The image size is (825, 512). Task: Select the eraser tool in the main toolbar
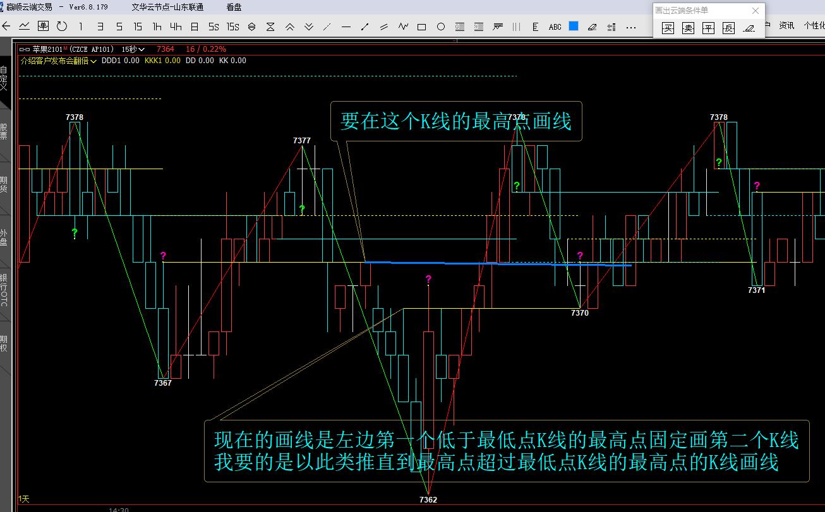tap(592, 27)
